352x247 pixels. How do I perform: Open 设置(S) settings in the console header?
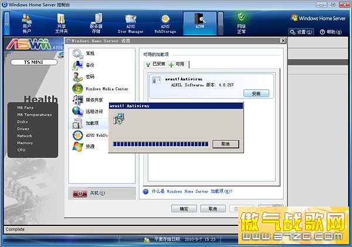pyautogui.click(x=301, y=32)
